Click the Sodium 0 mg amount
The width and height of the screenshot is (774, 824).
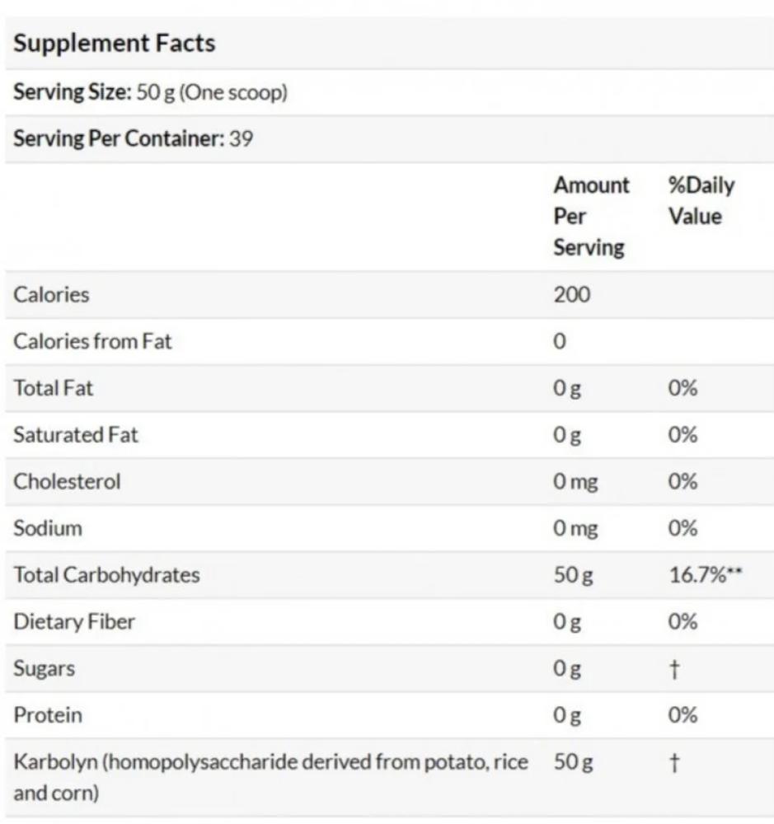575,529
